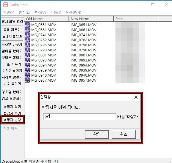
Task: Click 확장자 삭제 button
Action: coord(12,107)
